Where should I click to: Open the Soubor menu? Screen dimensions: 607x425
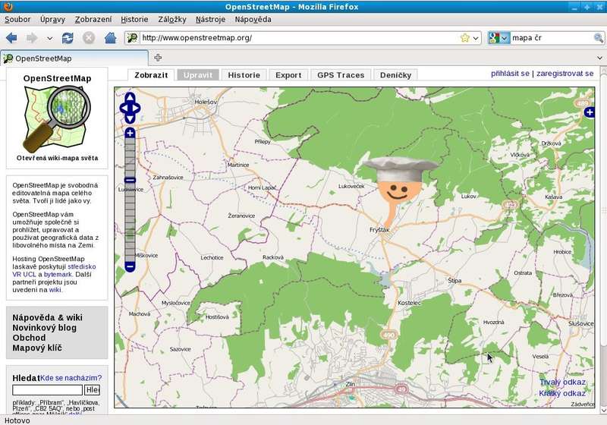(x=17, y=20)
